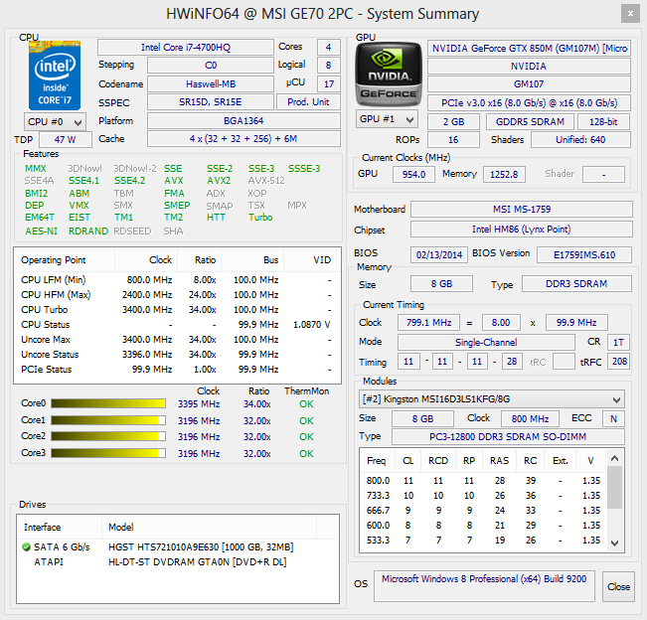Click the 47 W TDP field
The width and height of the screenshot is (647, 620).
(x=66, y=139)
